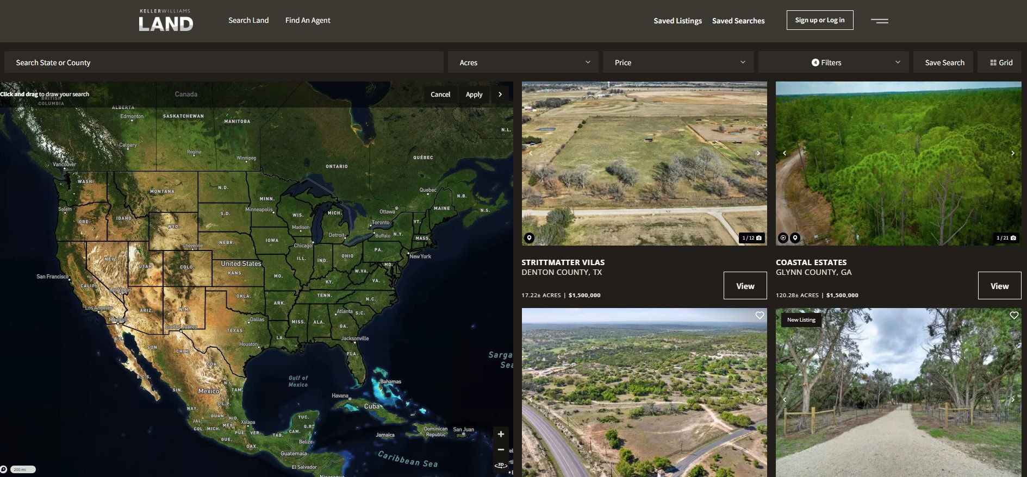Select DENTON COUNTY, TX text

562,272
